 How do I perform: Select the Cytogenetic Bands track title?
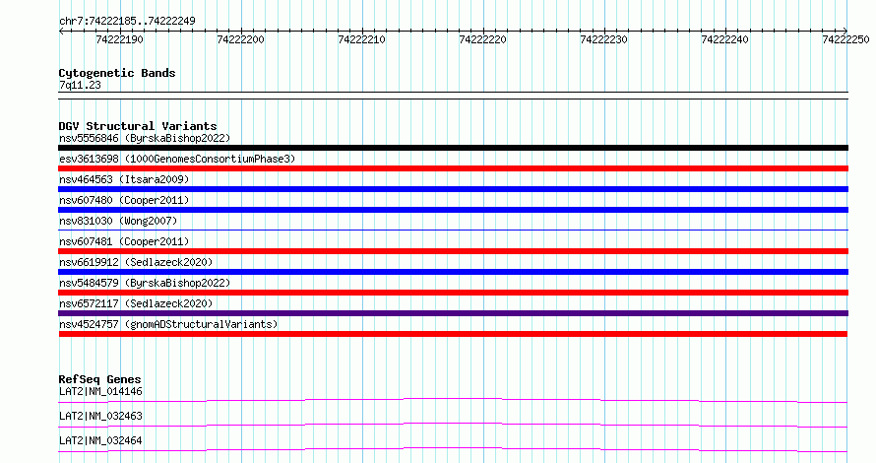117,73
